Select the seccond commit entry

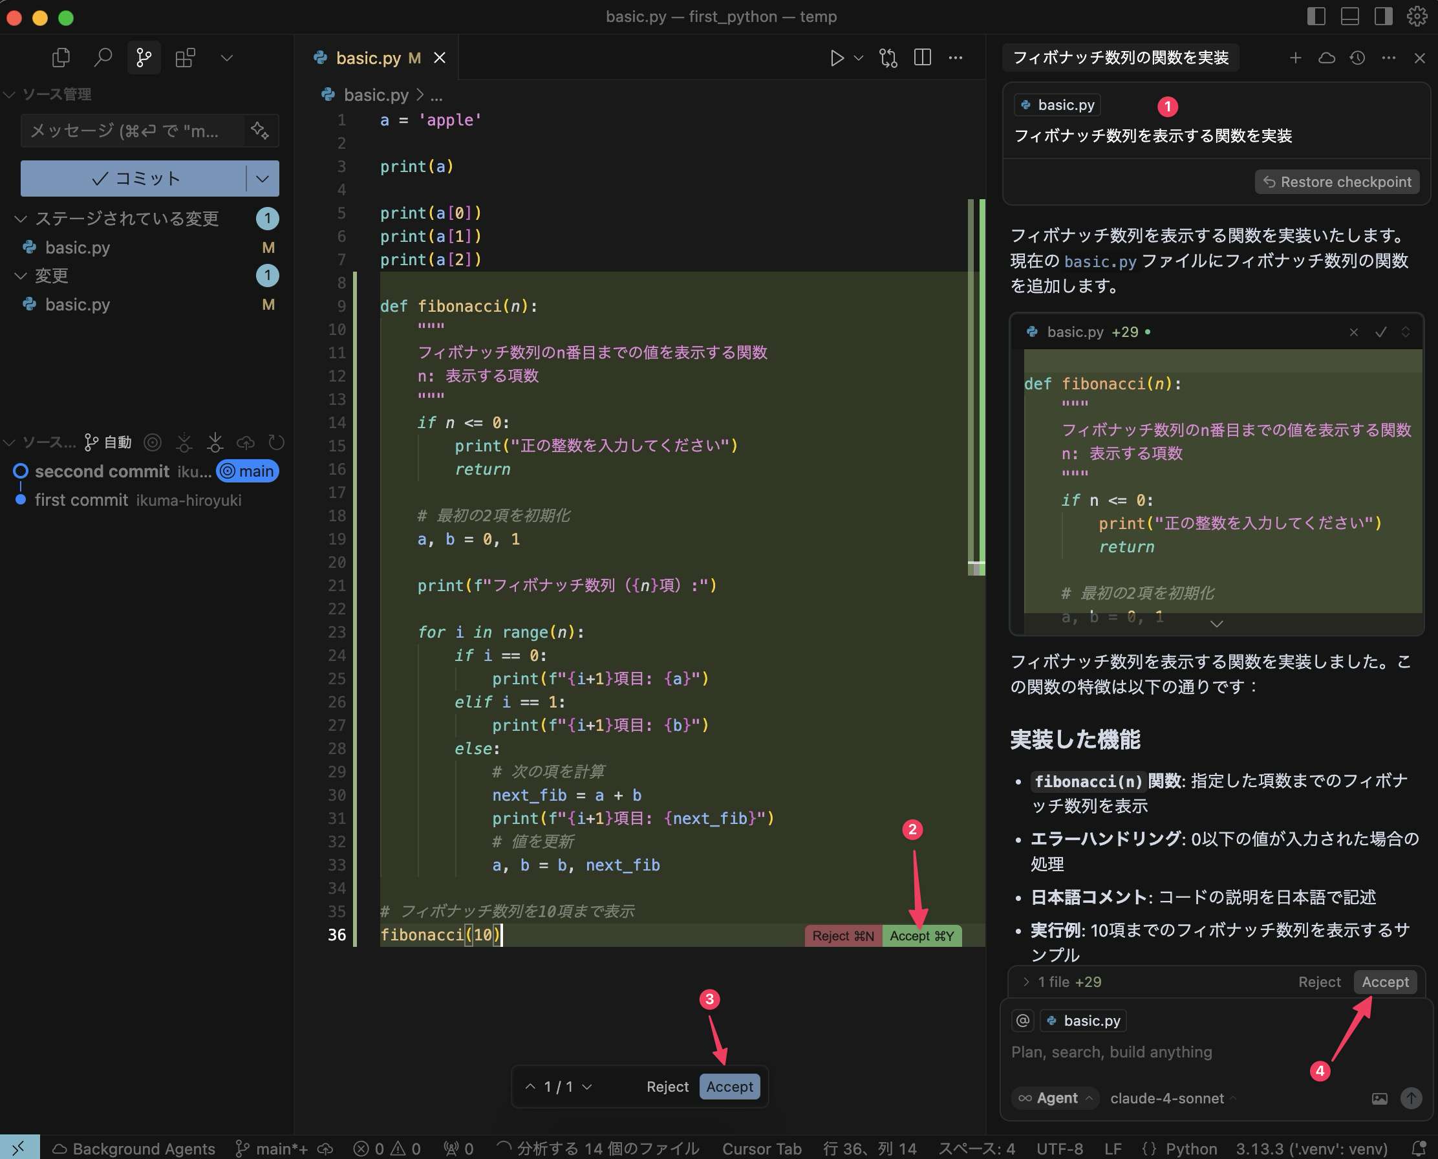tap(102, 471)
